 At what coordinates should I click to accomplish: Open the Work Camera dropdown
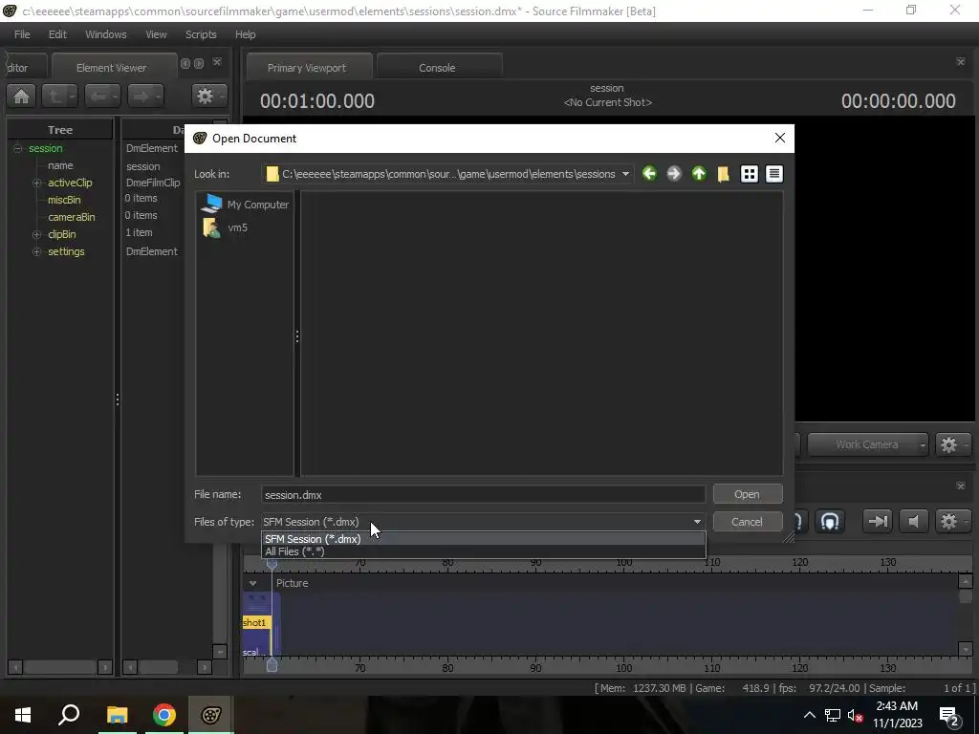867,444
